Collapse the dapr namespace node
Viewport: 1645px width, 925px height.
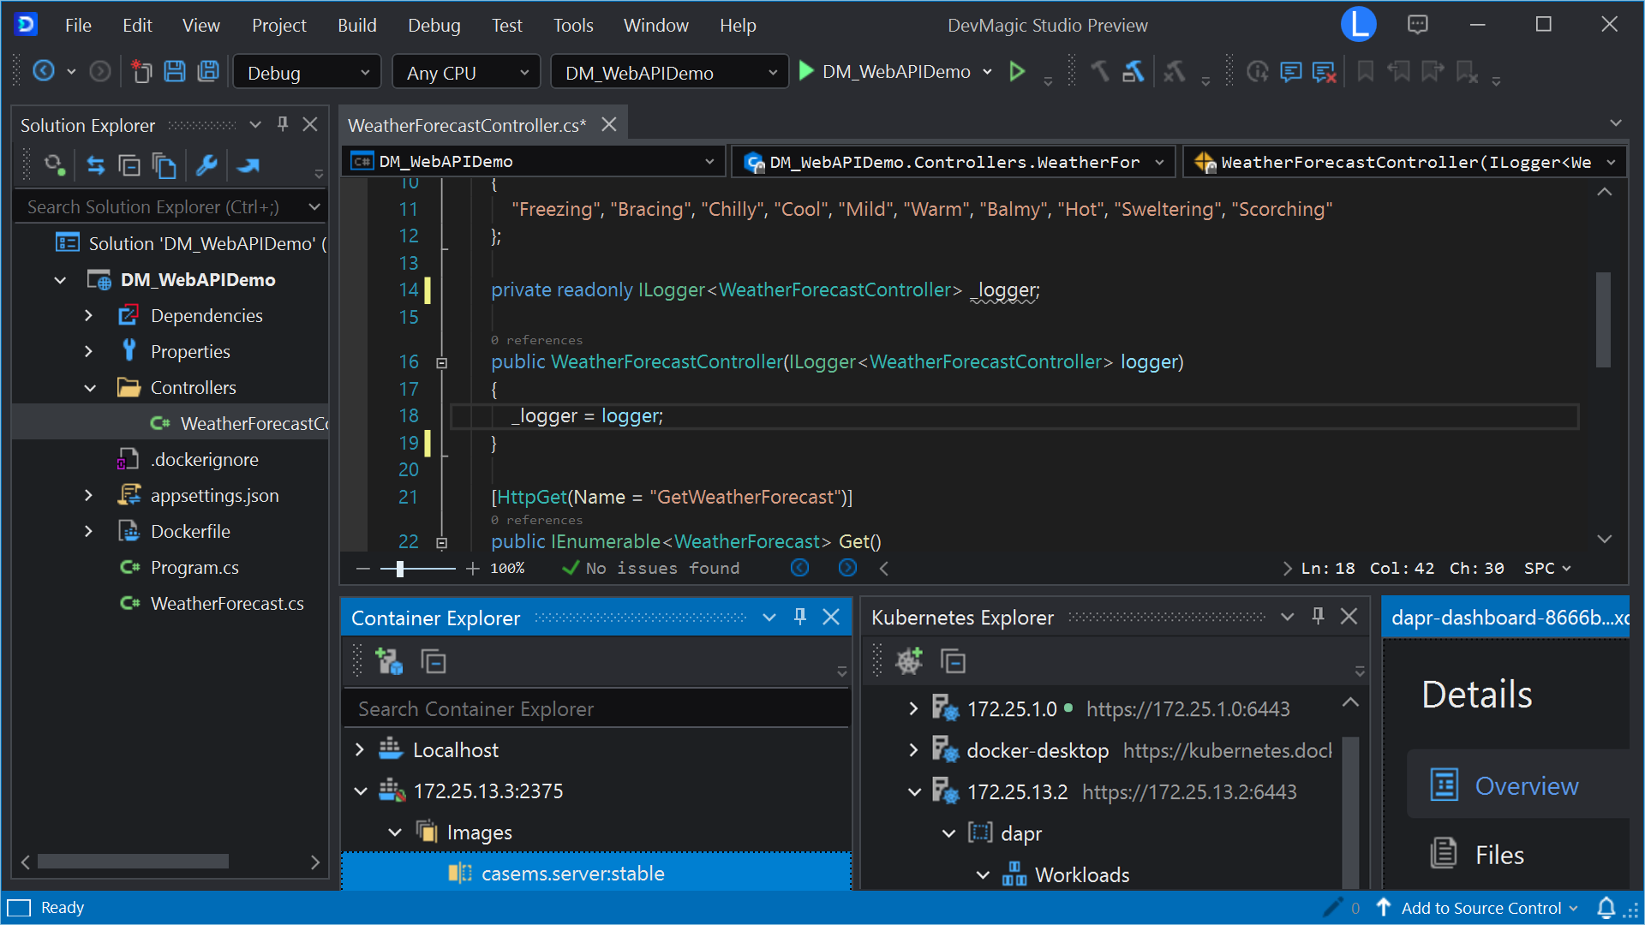[x=948, y=833]
